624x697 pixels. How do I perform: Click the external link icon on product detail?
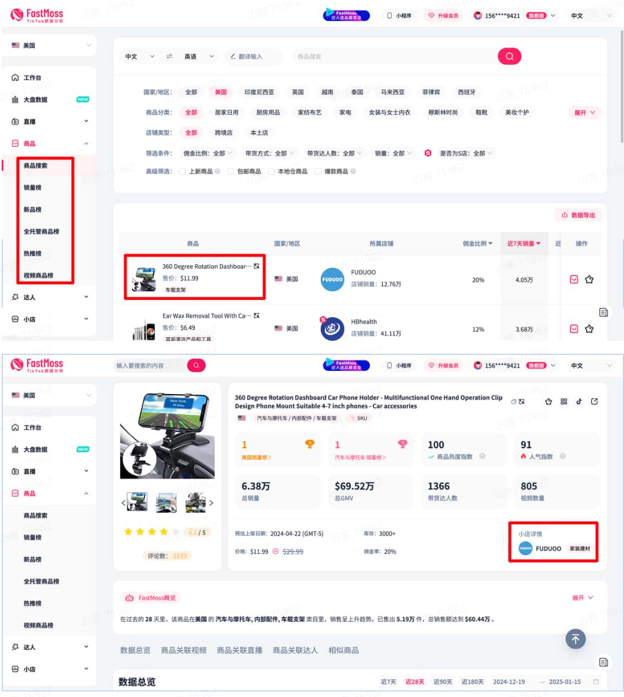(594, 402)
